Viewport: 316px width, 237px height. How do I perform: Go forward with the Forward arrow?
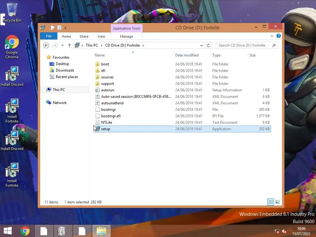(55, 45)
